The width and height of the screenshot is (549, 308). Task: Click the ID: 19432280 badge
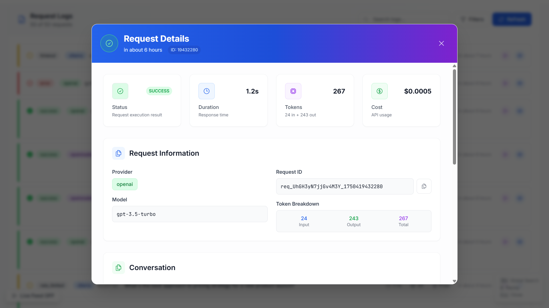184,50
